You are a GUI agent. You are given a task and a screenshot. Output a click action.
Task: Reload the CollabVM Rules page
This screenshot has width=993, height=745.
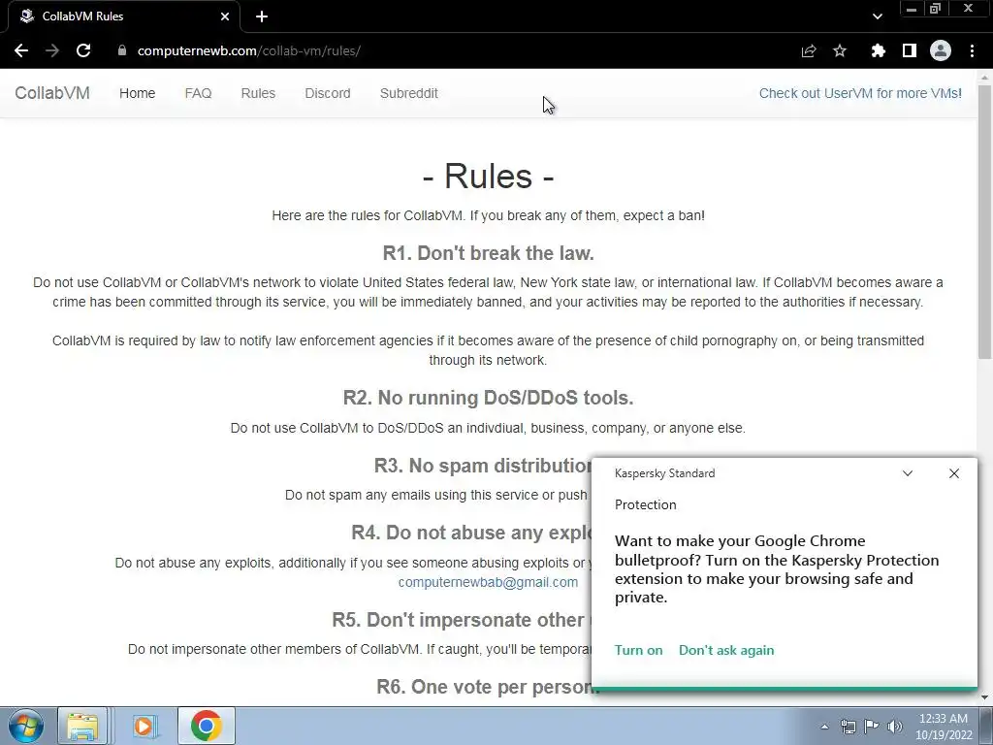[x=83, y=50]
